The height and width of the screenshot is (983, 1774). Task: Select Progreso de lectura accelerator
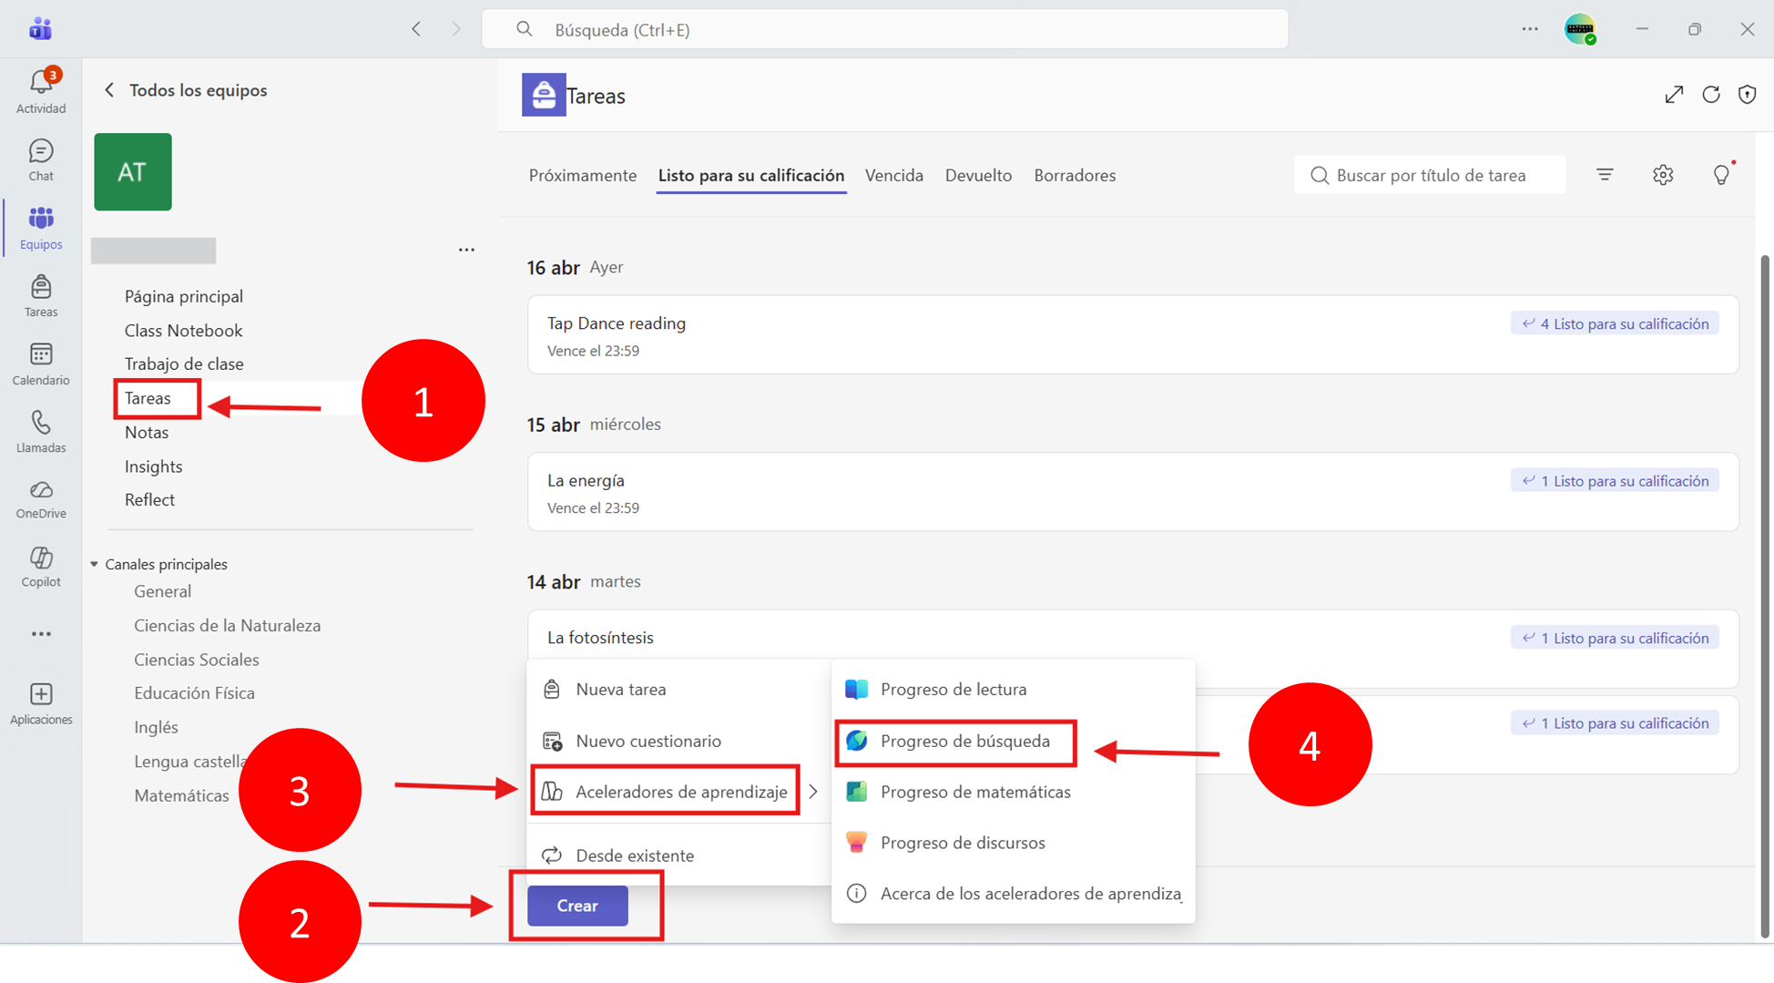point(1013,689)
